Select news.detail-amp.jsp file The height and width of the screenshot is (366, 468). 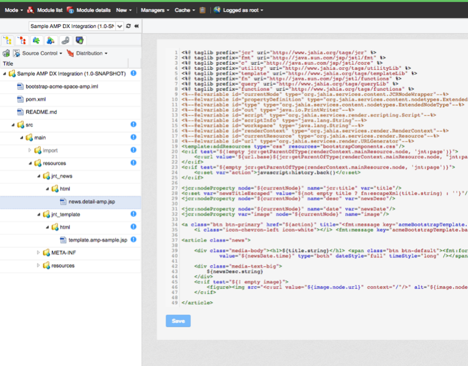tap(92, 202)
